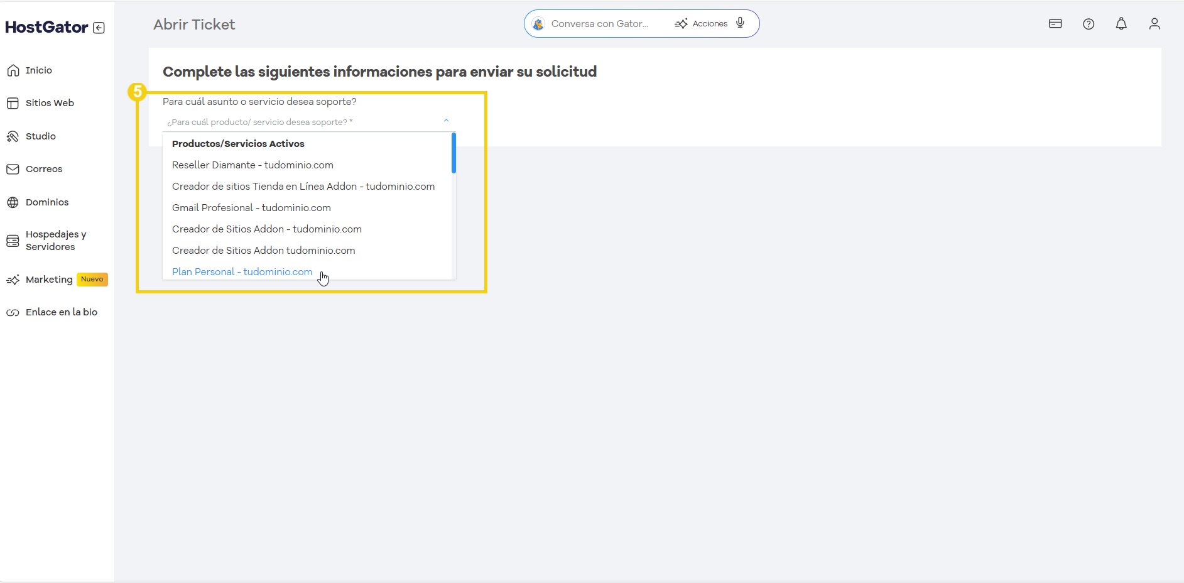The height and width of the screenshot is (583, 1184).
Task: Open Hospedajes y Servidores from sidebar
Action: click(x=56, y=240)
